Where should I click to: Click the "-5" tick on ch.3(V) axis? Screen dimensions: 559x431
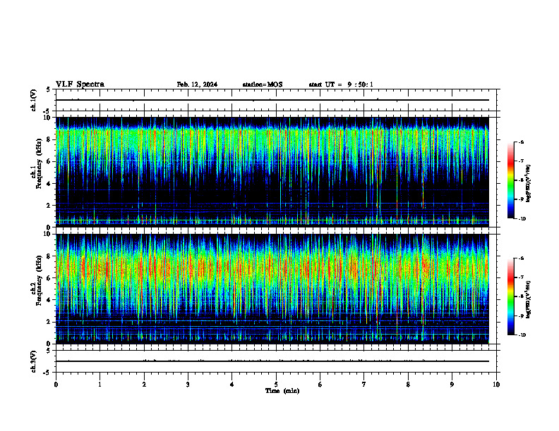48,373
